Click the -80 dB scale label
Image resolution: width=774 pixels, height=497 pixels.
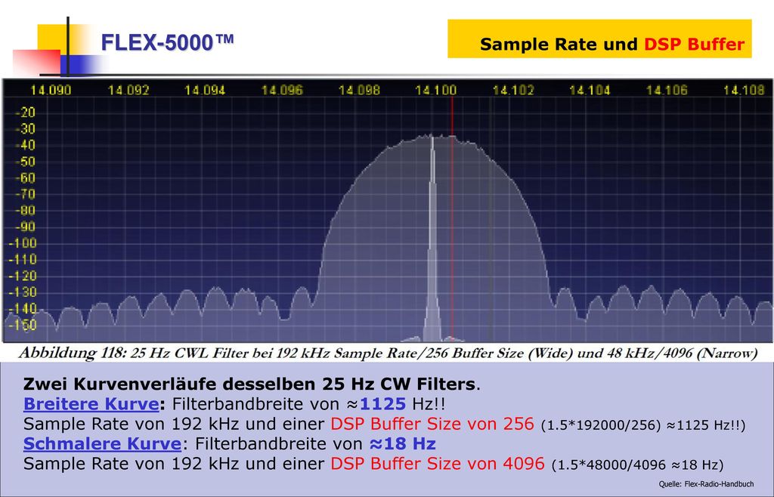(25, 211)
